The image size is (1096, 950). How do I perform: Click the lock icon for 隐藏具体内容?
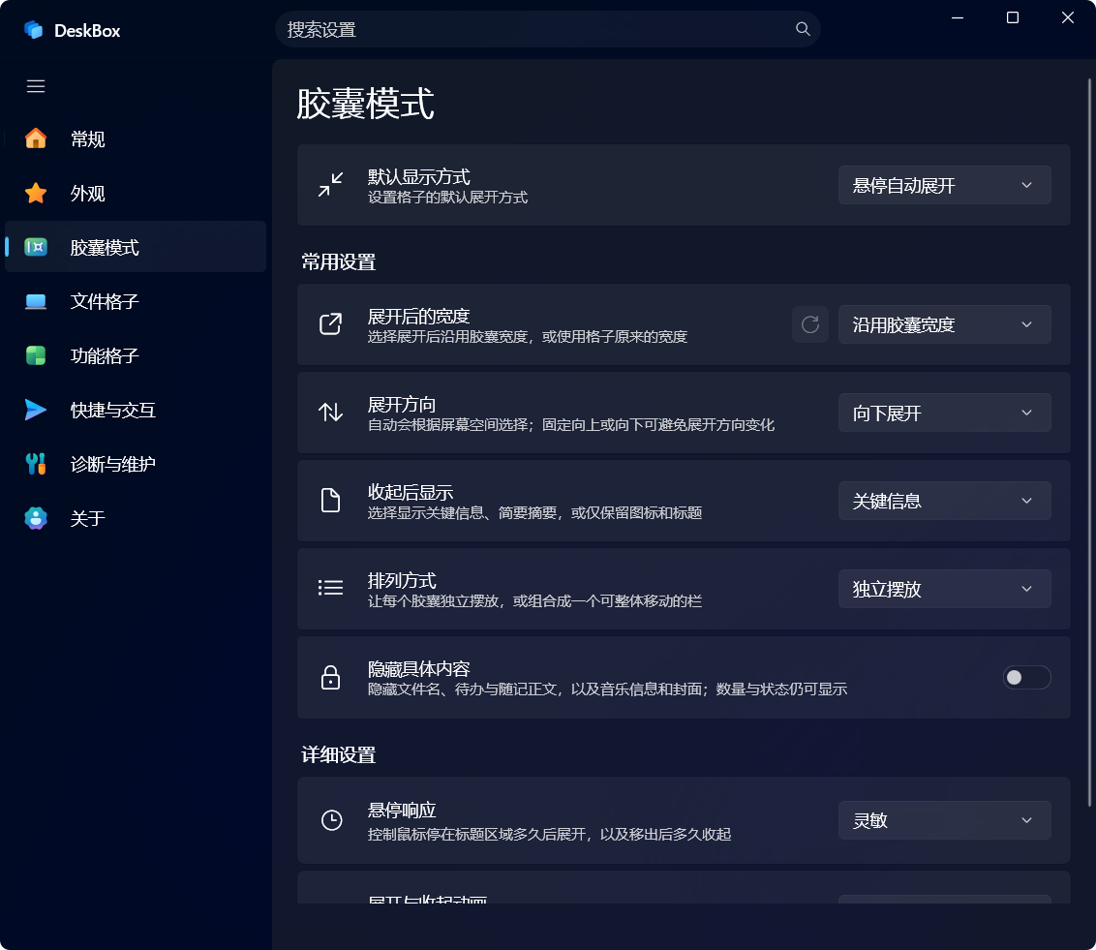(x=330, y=677)
